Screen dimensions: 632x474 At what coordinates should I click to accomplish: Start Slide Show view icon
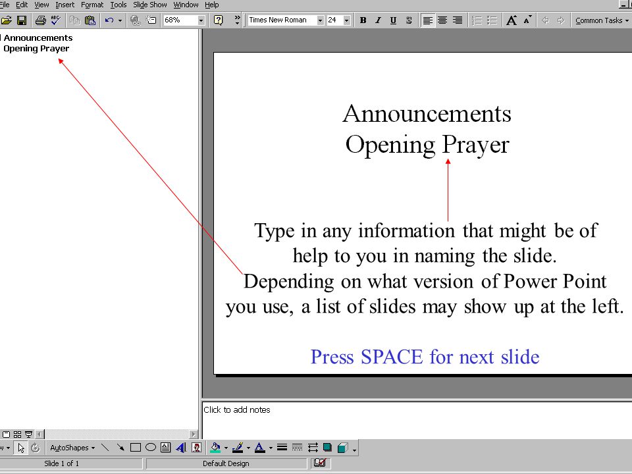coord(28,434)
